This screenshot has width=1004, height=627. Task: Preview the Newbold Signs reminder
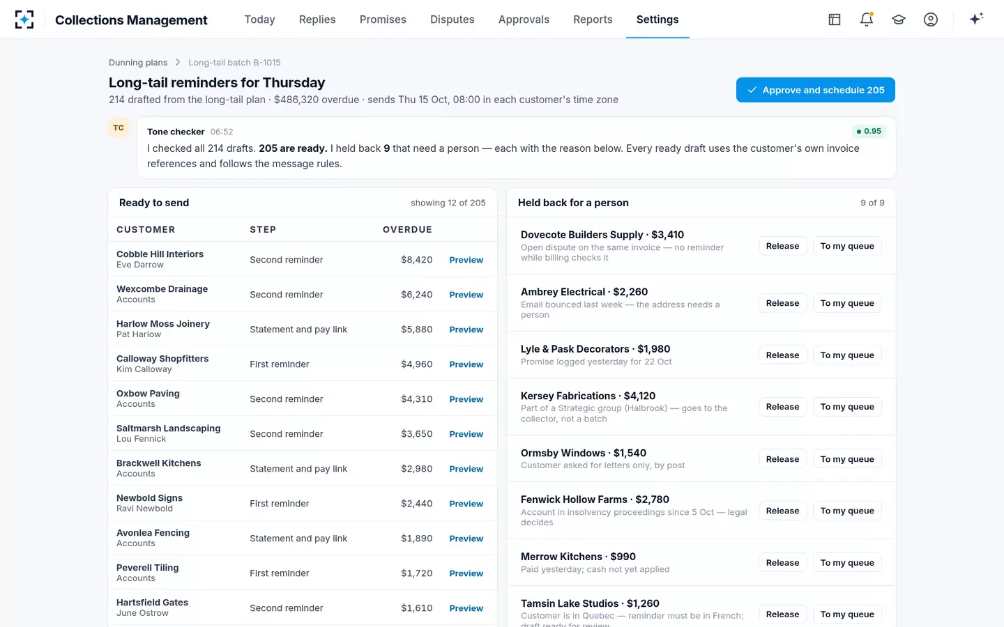point(466,504)
